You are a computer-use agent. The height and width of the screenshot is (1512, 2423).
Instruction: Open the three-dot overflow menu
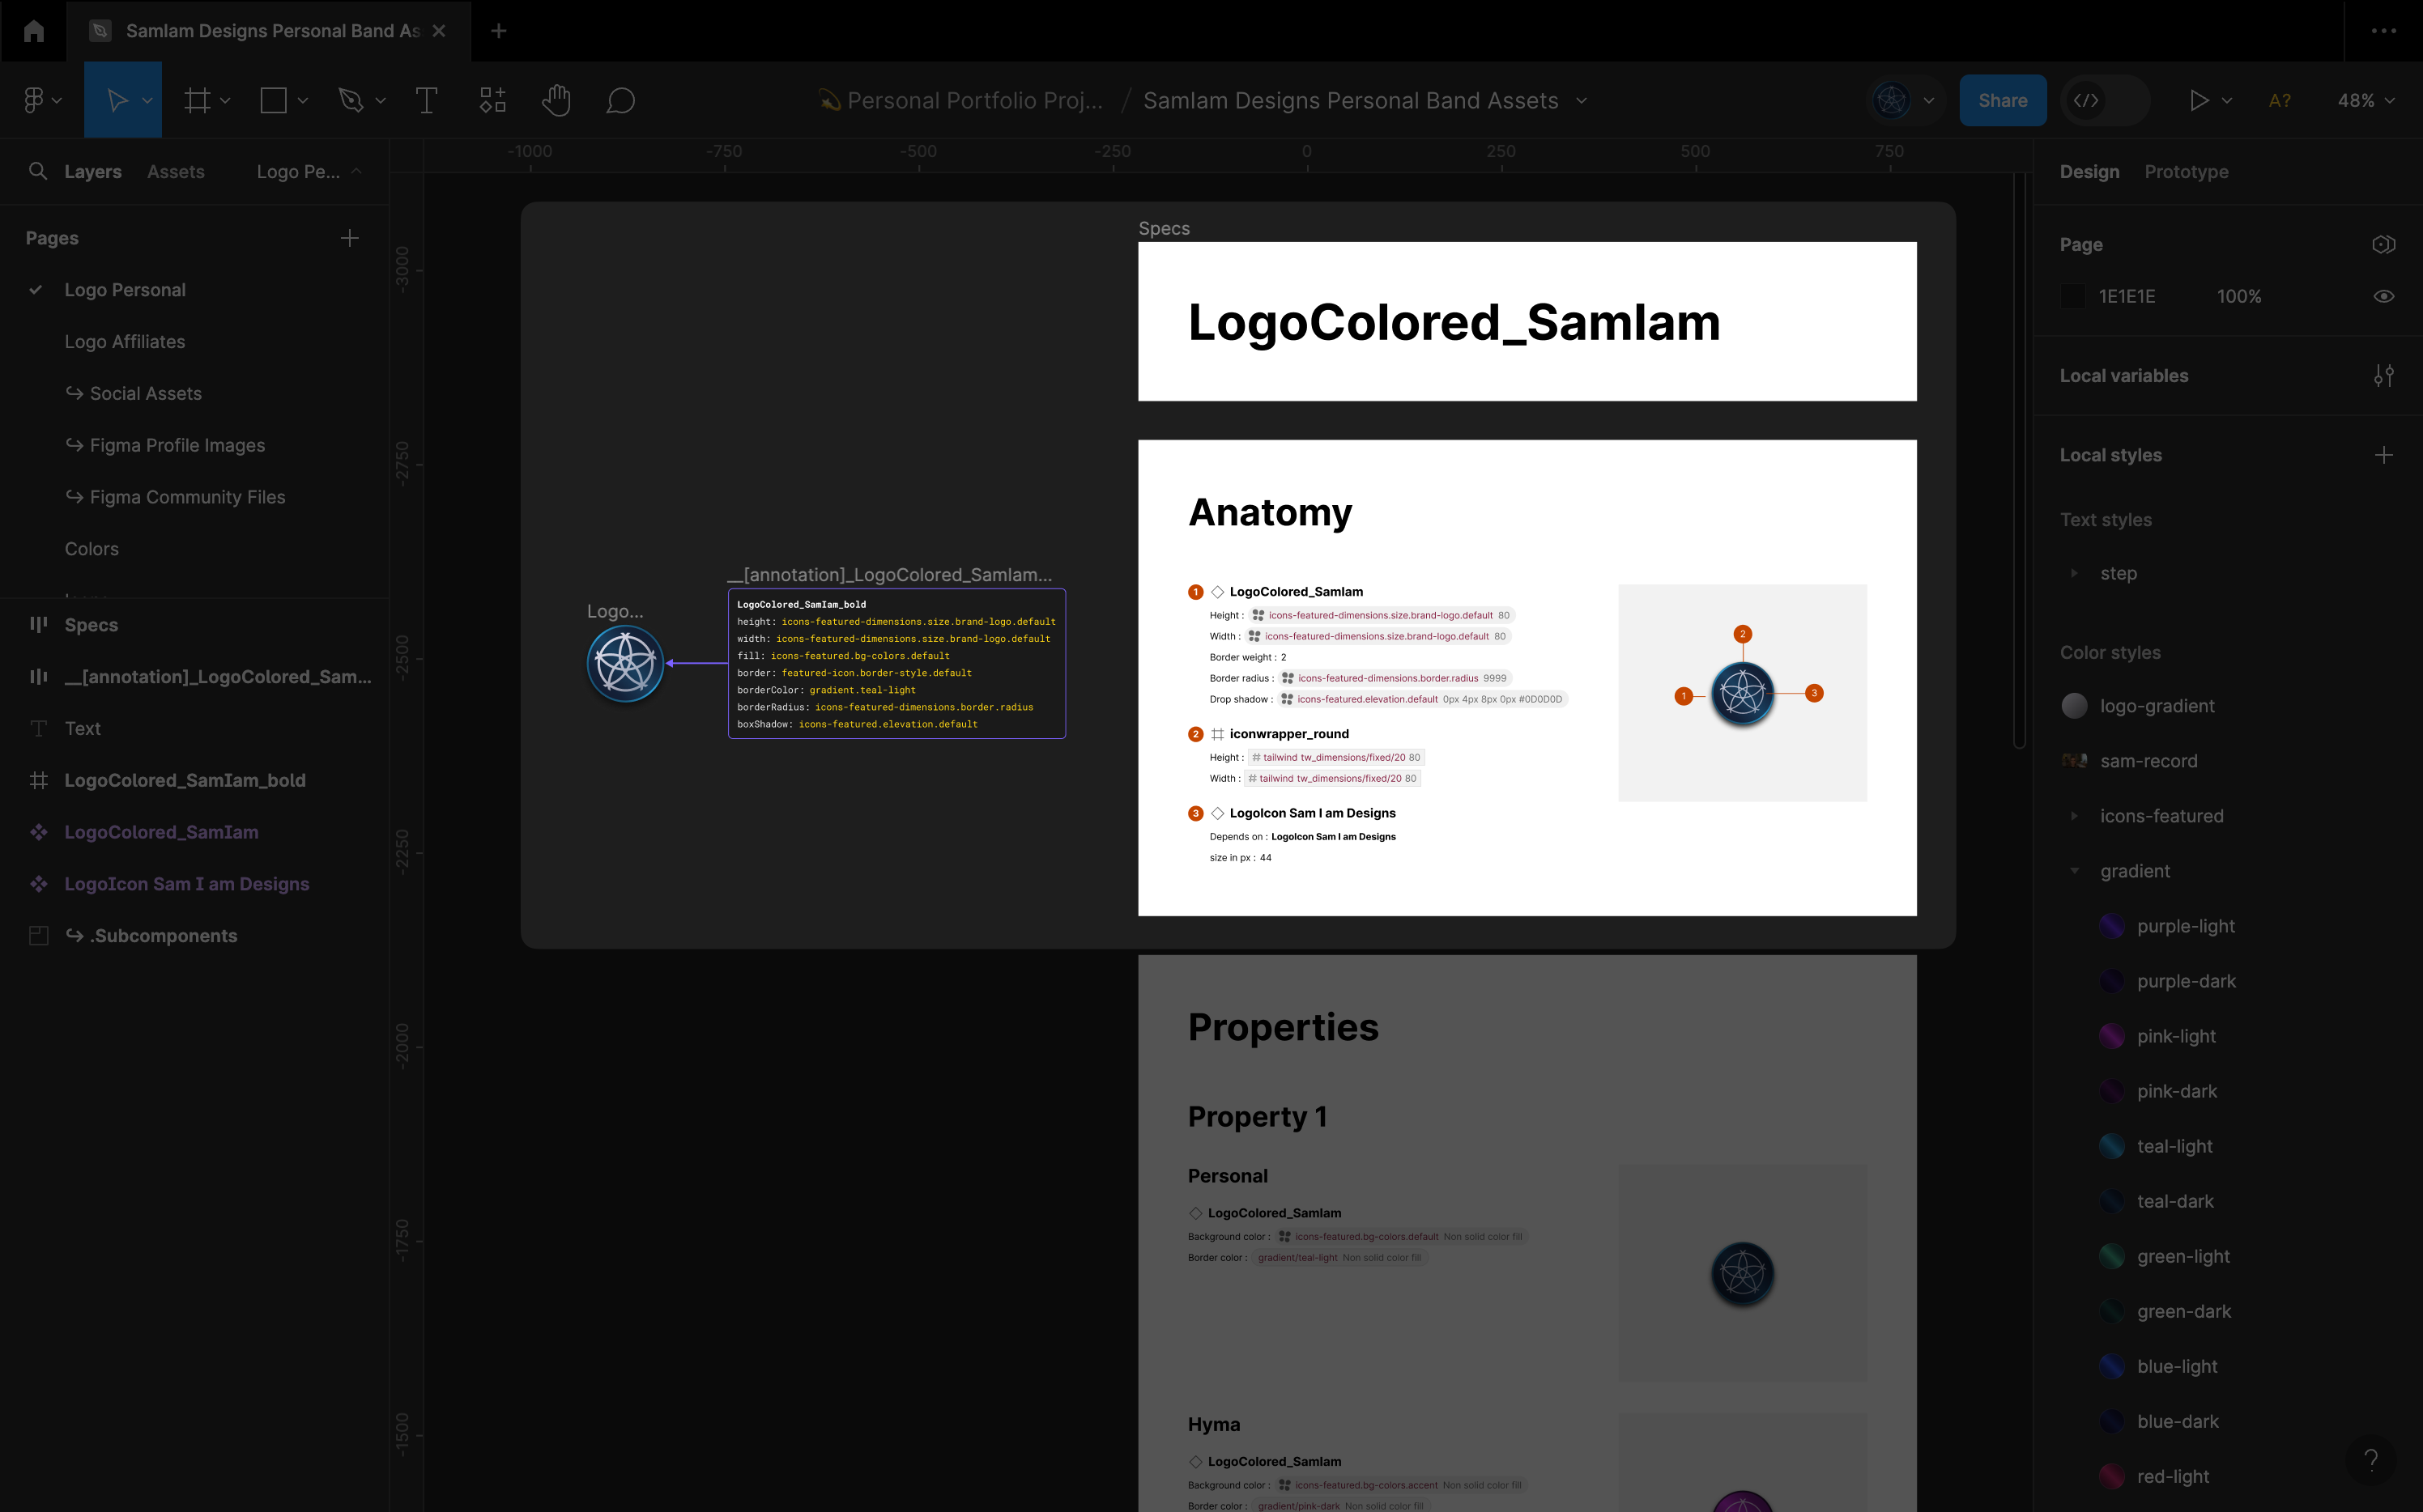point(2383,31)
